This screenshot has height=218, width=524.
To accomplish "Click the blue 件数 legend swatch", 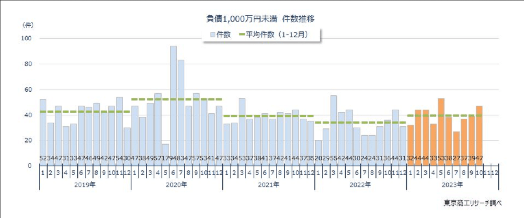I will [x=213, y=35].
